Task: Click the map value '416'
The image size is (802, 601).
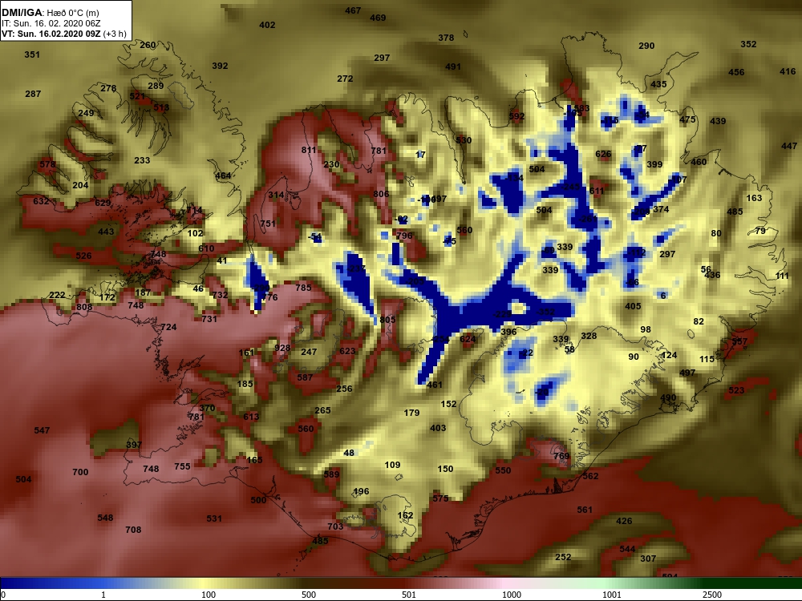Action: tap(788, 71)
